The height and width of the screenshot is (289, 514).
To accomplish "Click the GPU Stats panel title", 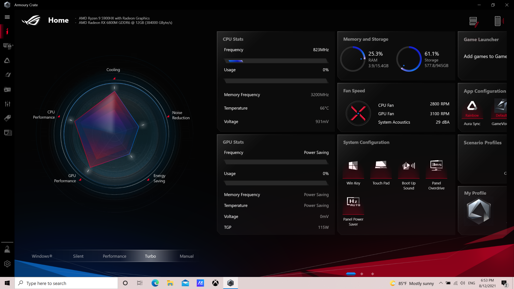I will (x=233, y=142).
